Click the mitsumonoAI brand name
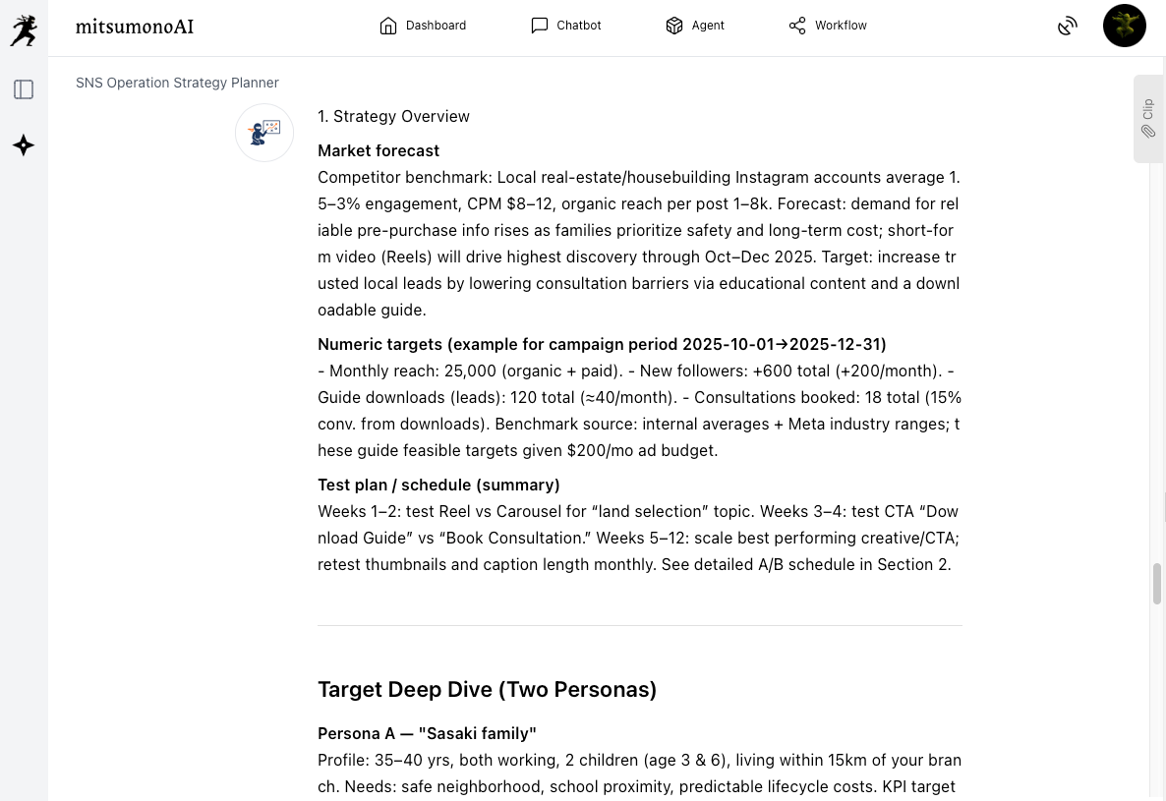 coord(135,27)
